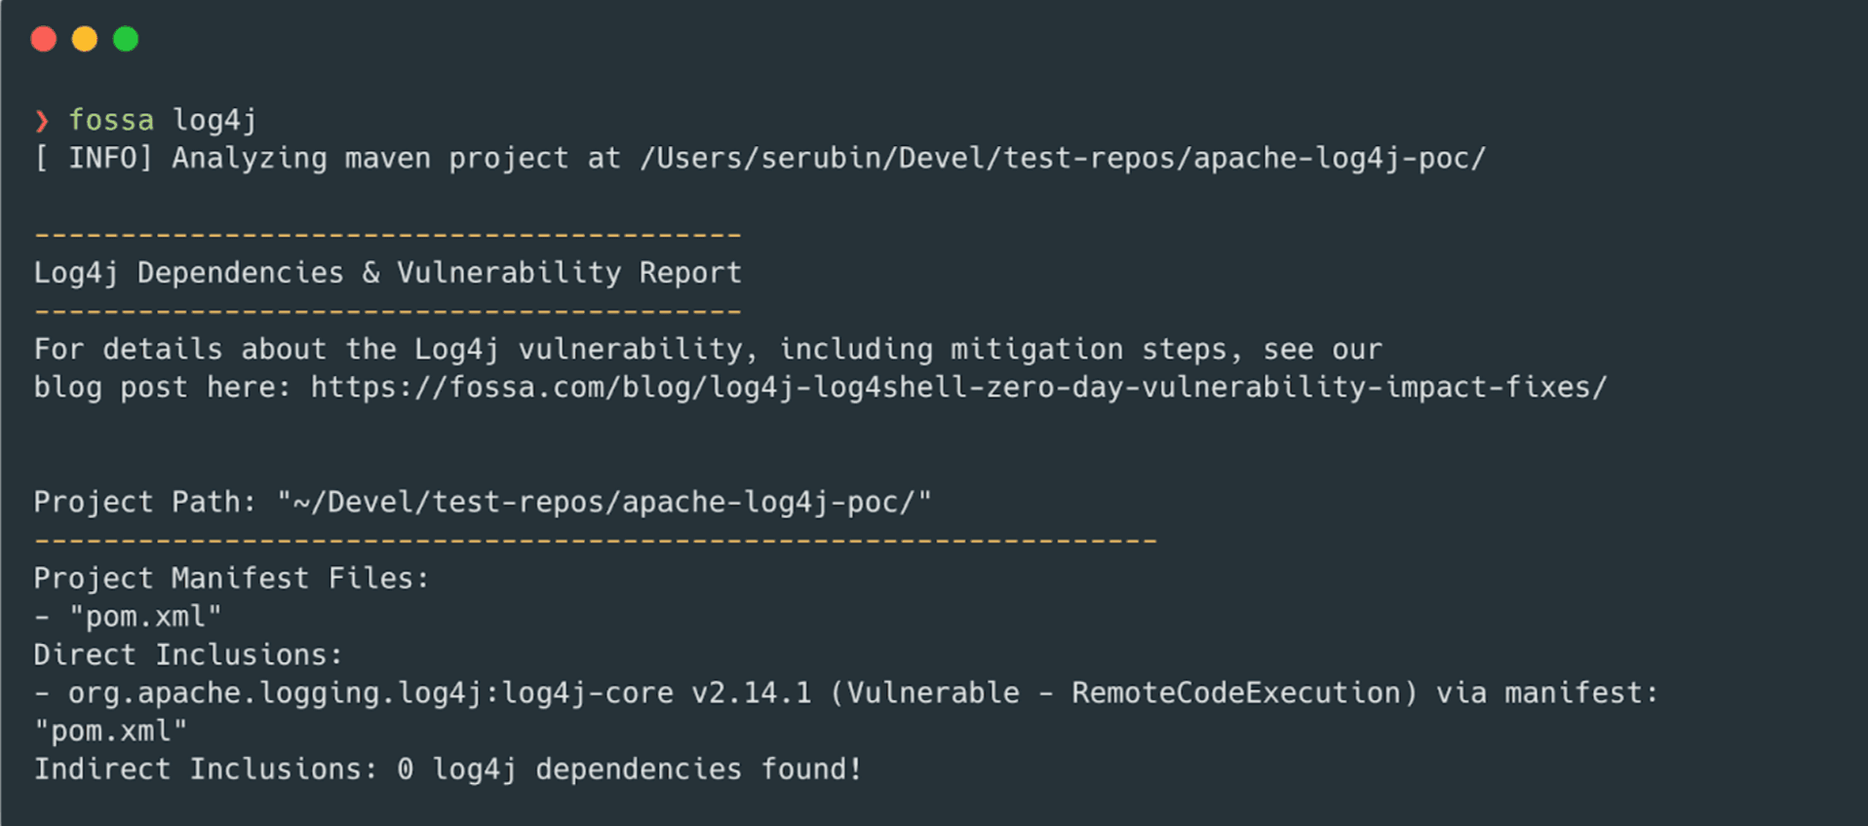Click the dashed separator below the report heading
Viewport: 1868px width, 826px height.
point(388,312)
